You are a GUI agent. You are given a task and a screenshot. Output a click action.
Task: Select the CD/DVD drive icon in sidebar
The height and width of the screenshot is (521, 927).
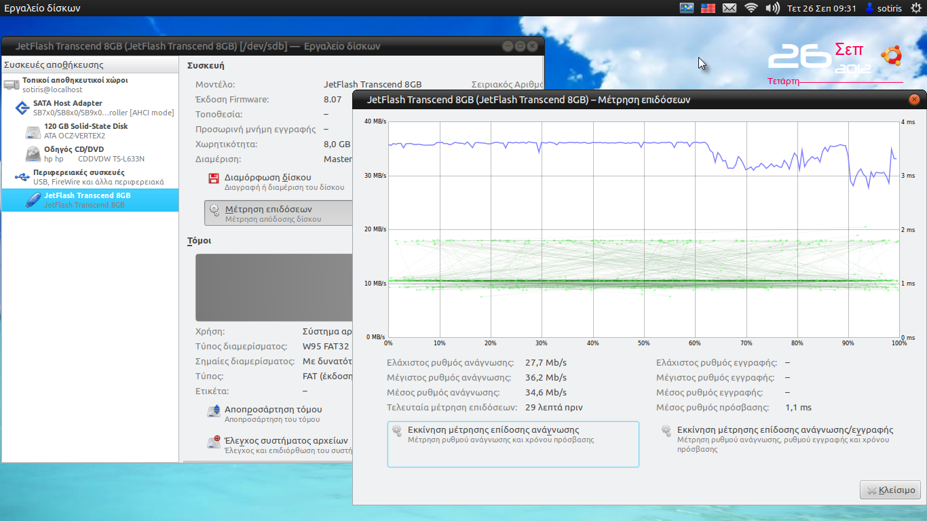(x=33, y=154)
